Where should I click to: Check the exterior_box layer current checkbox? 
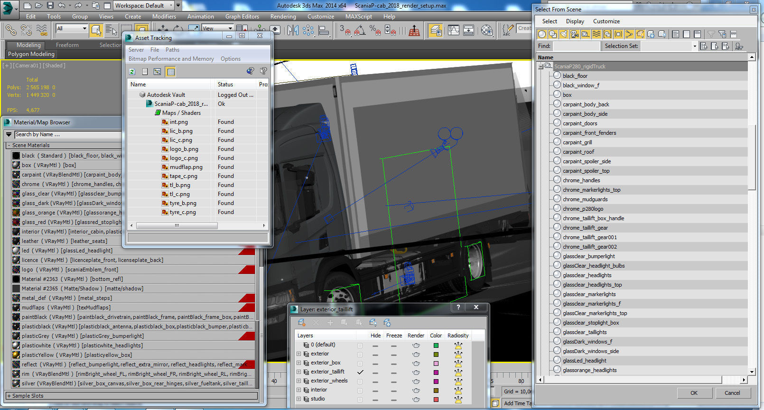[360, 363]
